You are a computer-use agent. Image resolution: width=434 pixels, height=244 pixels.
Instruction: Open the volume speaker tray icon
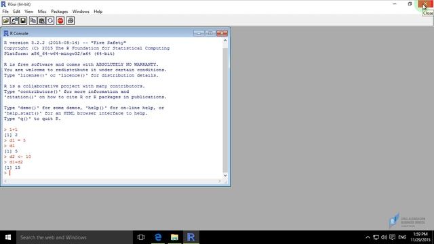(384, 237)
